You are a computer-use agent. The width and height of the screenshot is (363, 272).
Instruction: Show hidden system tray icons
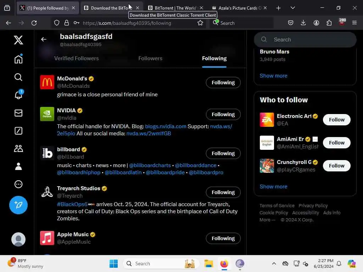tap(274, 263)
